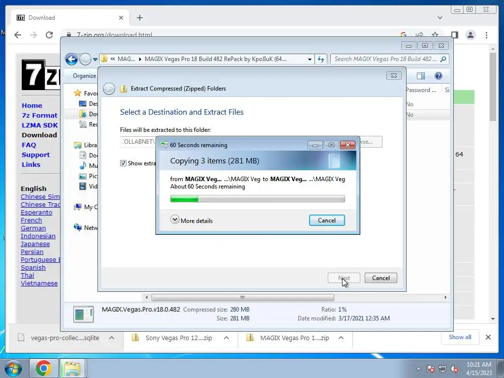This screenshot has height=378, width=504.
Task: Open Explorer recent locations dropdown
Action: coord(95,59)
